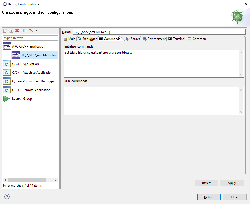Click Run commands scroll down arrow
Image resolution: width=250 pixels, height=204 pixels.
point(241,112)
